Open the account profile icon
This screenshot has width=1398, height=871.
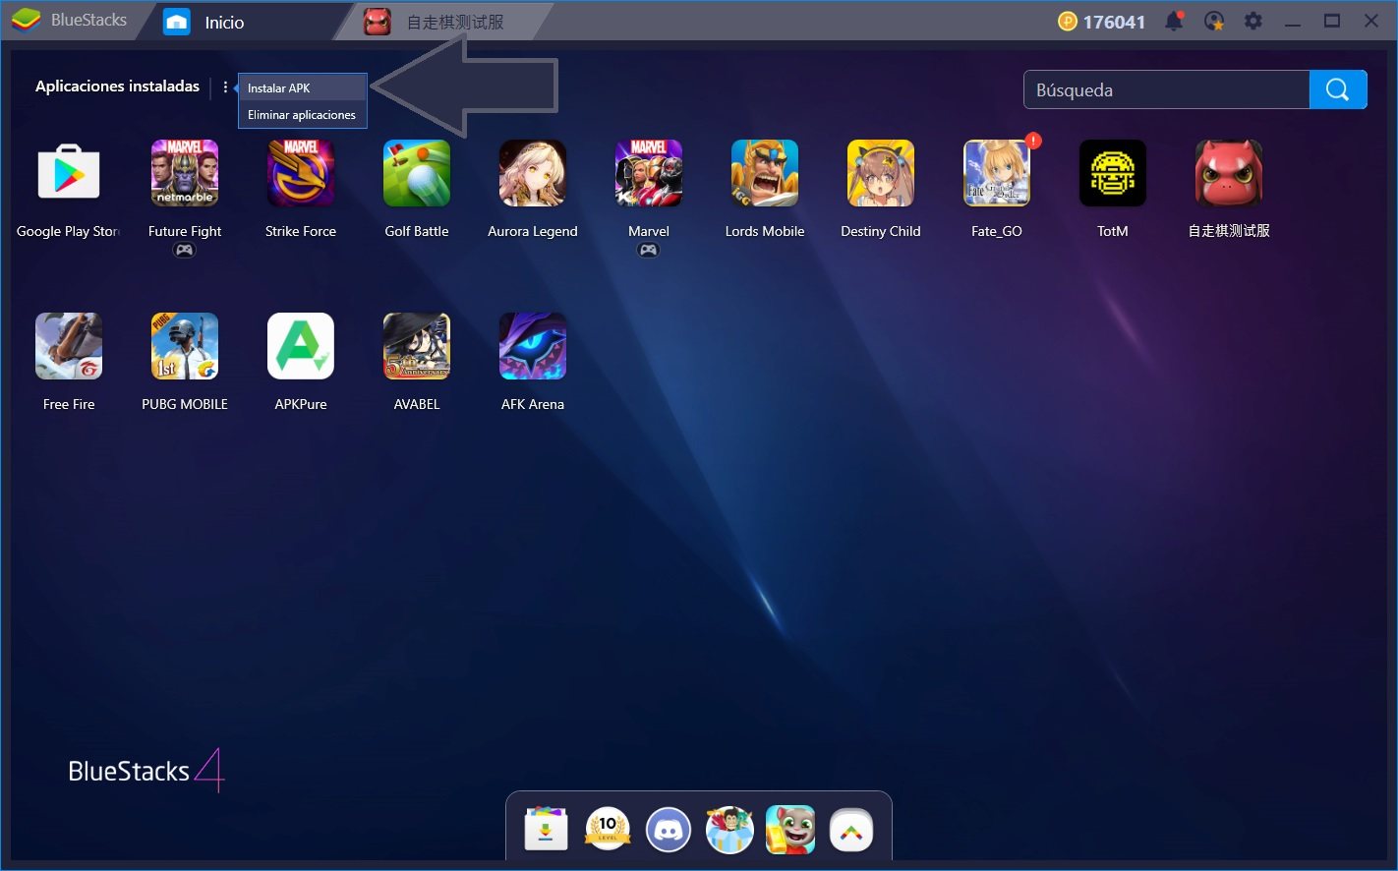point(1214,21)
